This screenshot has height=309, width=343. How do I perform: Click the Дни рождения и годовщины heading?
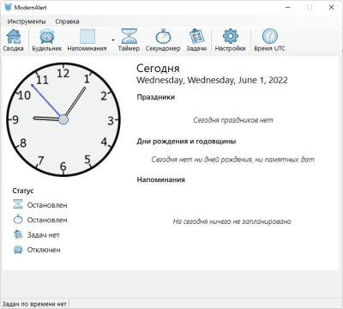(x=186, y=142)
